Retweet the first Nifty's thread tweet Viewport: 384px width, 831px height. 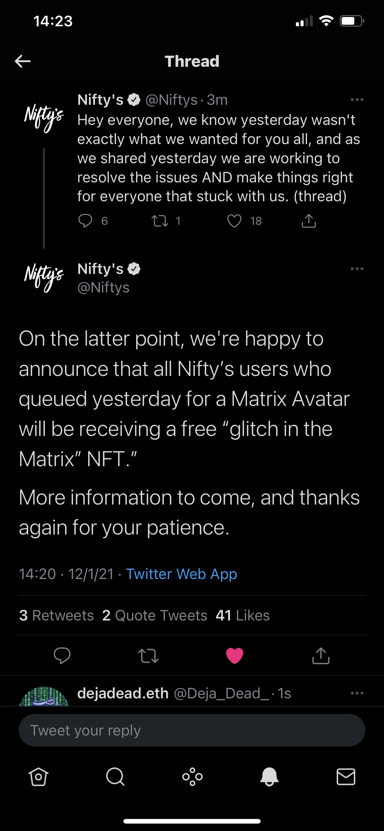(x=160, y=221)
